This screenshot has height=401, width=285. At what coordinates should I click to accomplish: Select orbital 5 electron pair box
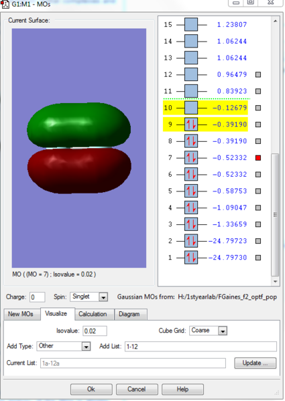tap(191, 191)
